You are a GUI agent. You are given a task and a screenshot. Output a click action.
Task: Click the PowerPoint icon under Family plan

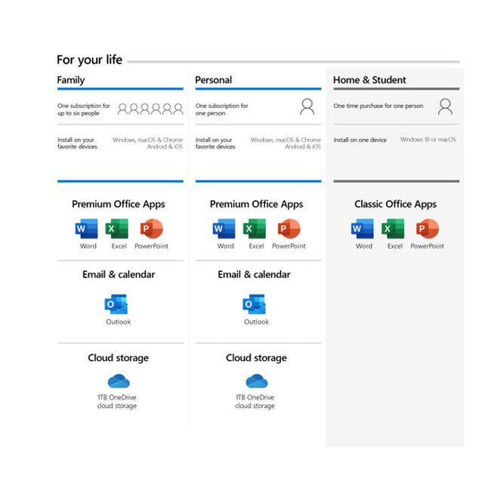(152, 229)
